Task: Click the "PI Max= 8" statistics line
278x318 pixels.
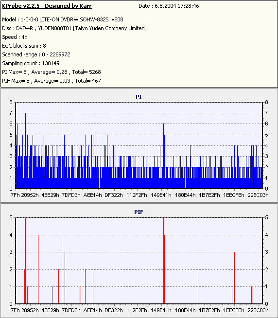Action: (52, 72)
